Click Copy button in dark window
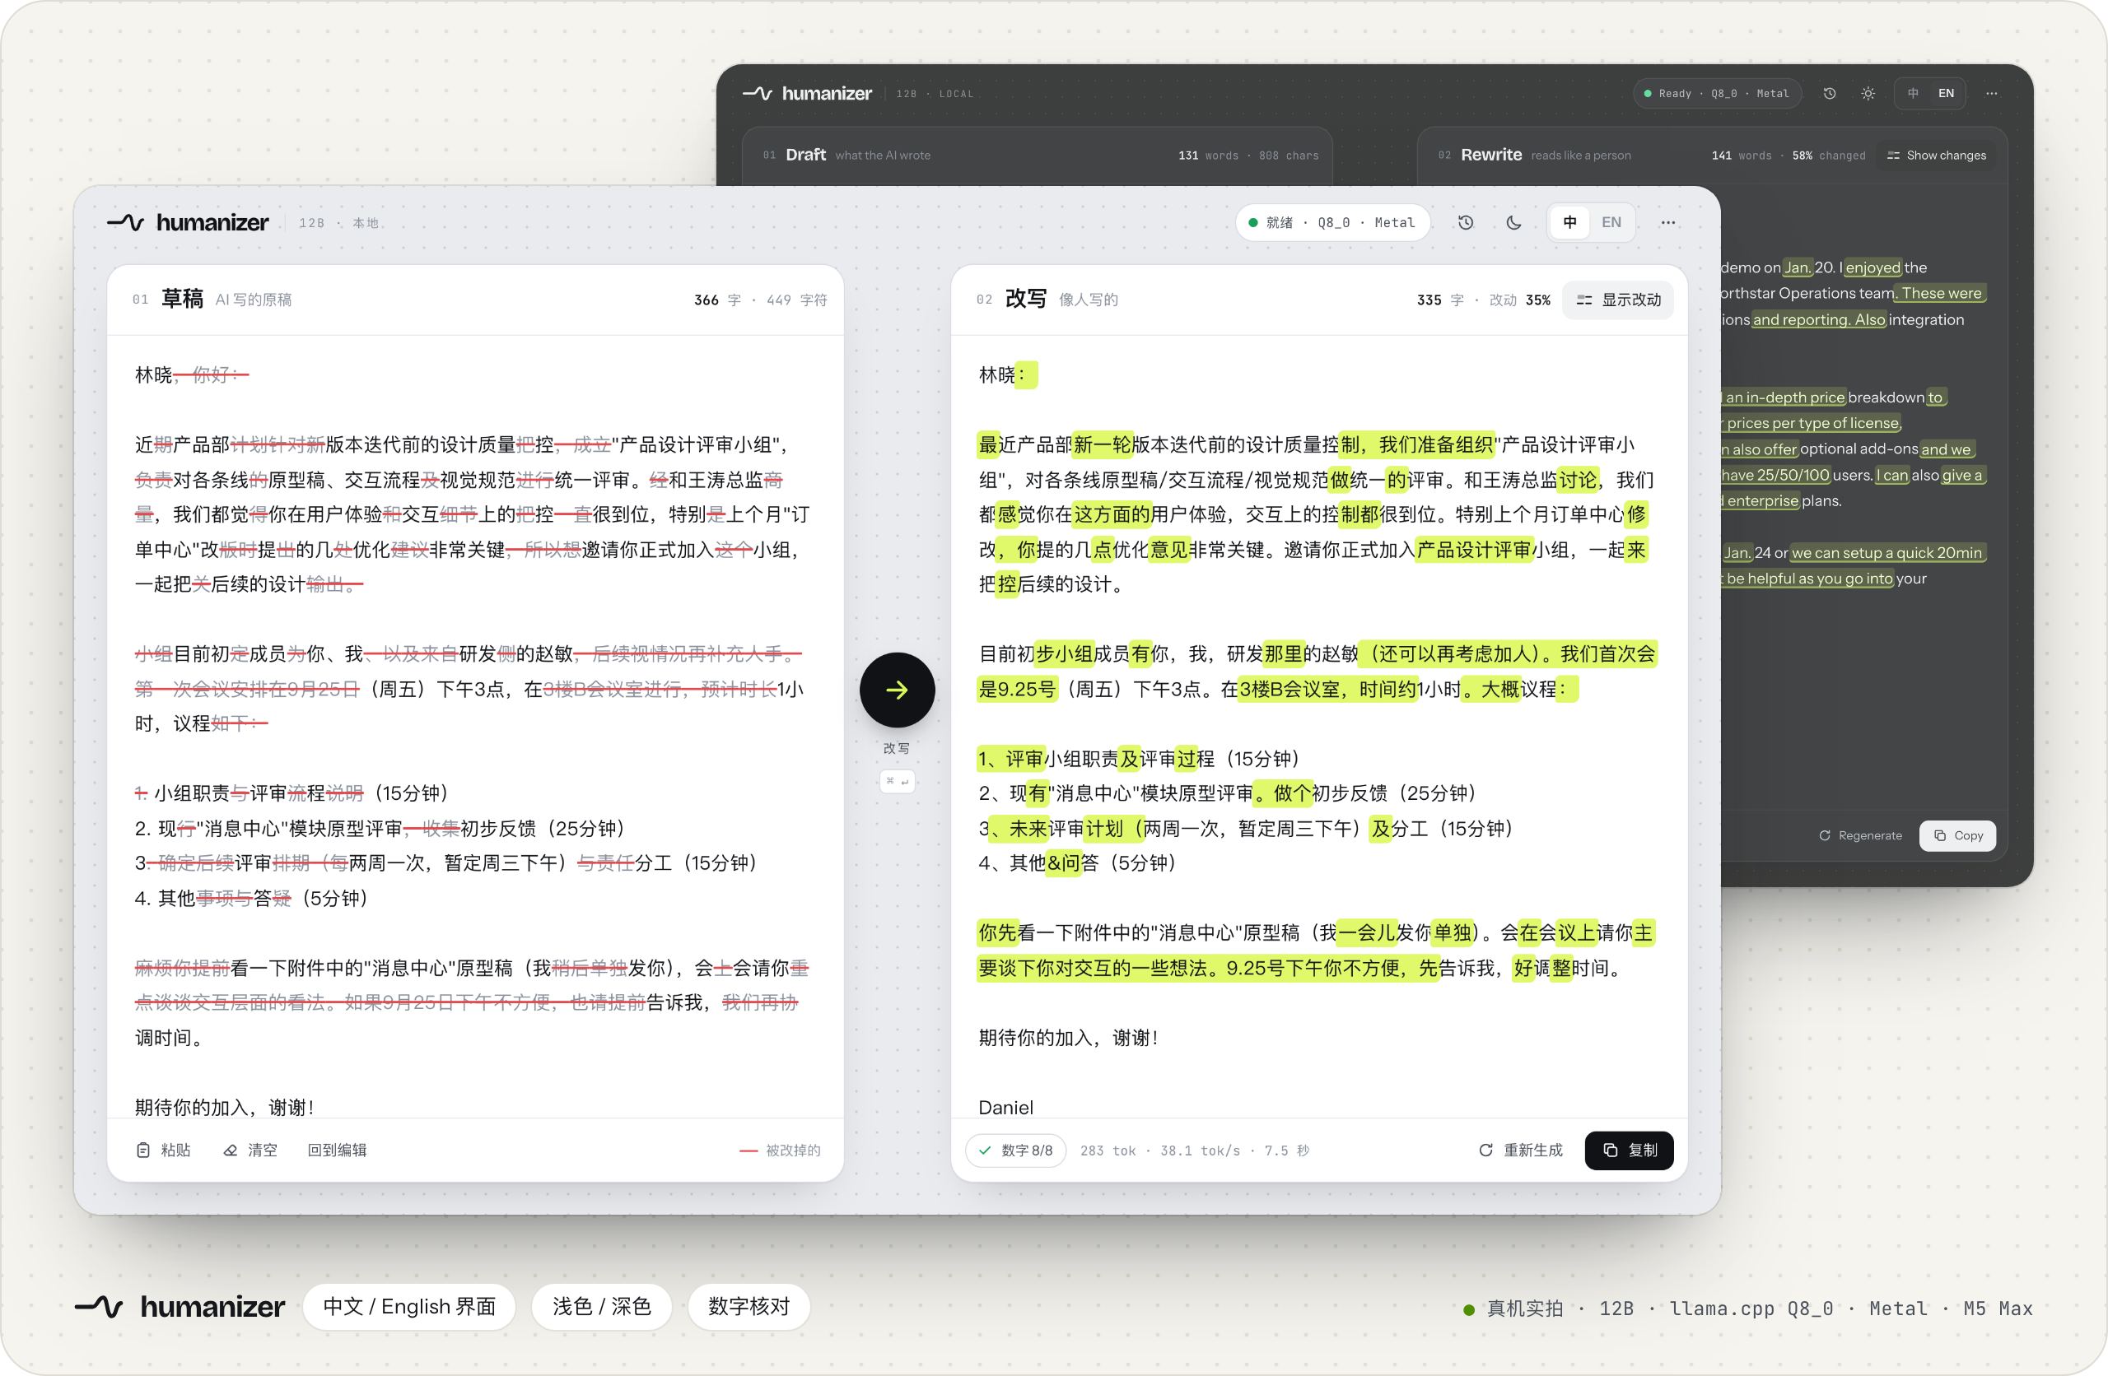This screenshot has width=2108, height=1376. tap(1957, 835)
